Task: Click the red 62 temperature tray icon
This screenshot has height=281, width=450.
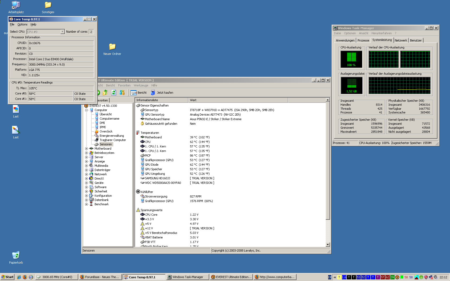Action: [387, 277]
